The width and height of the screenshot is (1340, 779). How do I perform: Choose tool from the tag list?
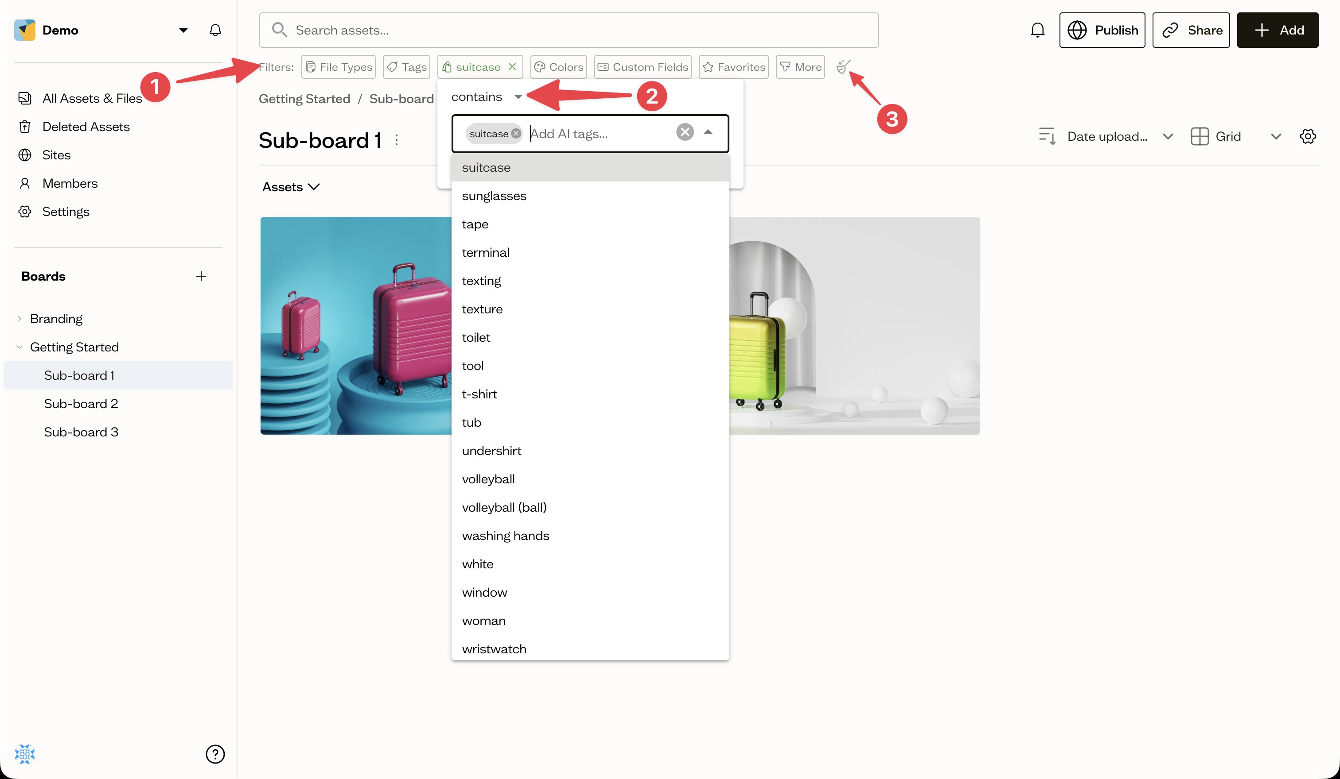[x=590, y=366]
